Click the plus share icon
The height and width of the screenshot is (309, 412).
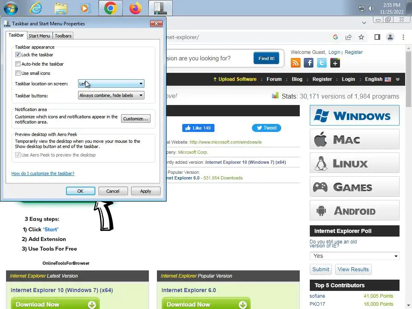335,63
